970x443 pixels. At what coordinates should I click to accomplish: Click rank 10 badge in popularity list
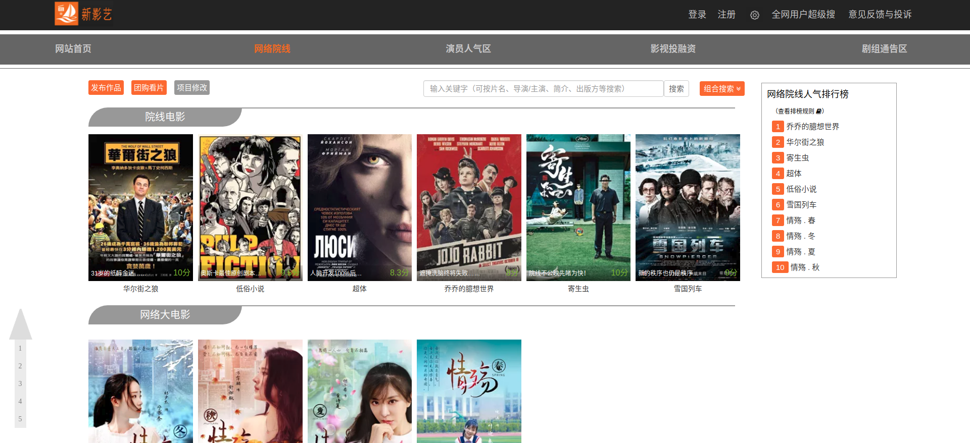(x=780, y=267)
